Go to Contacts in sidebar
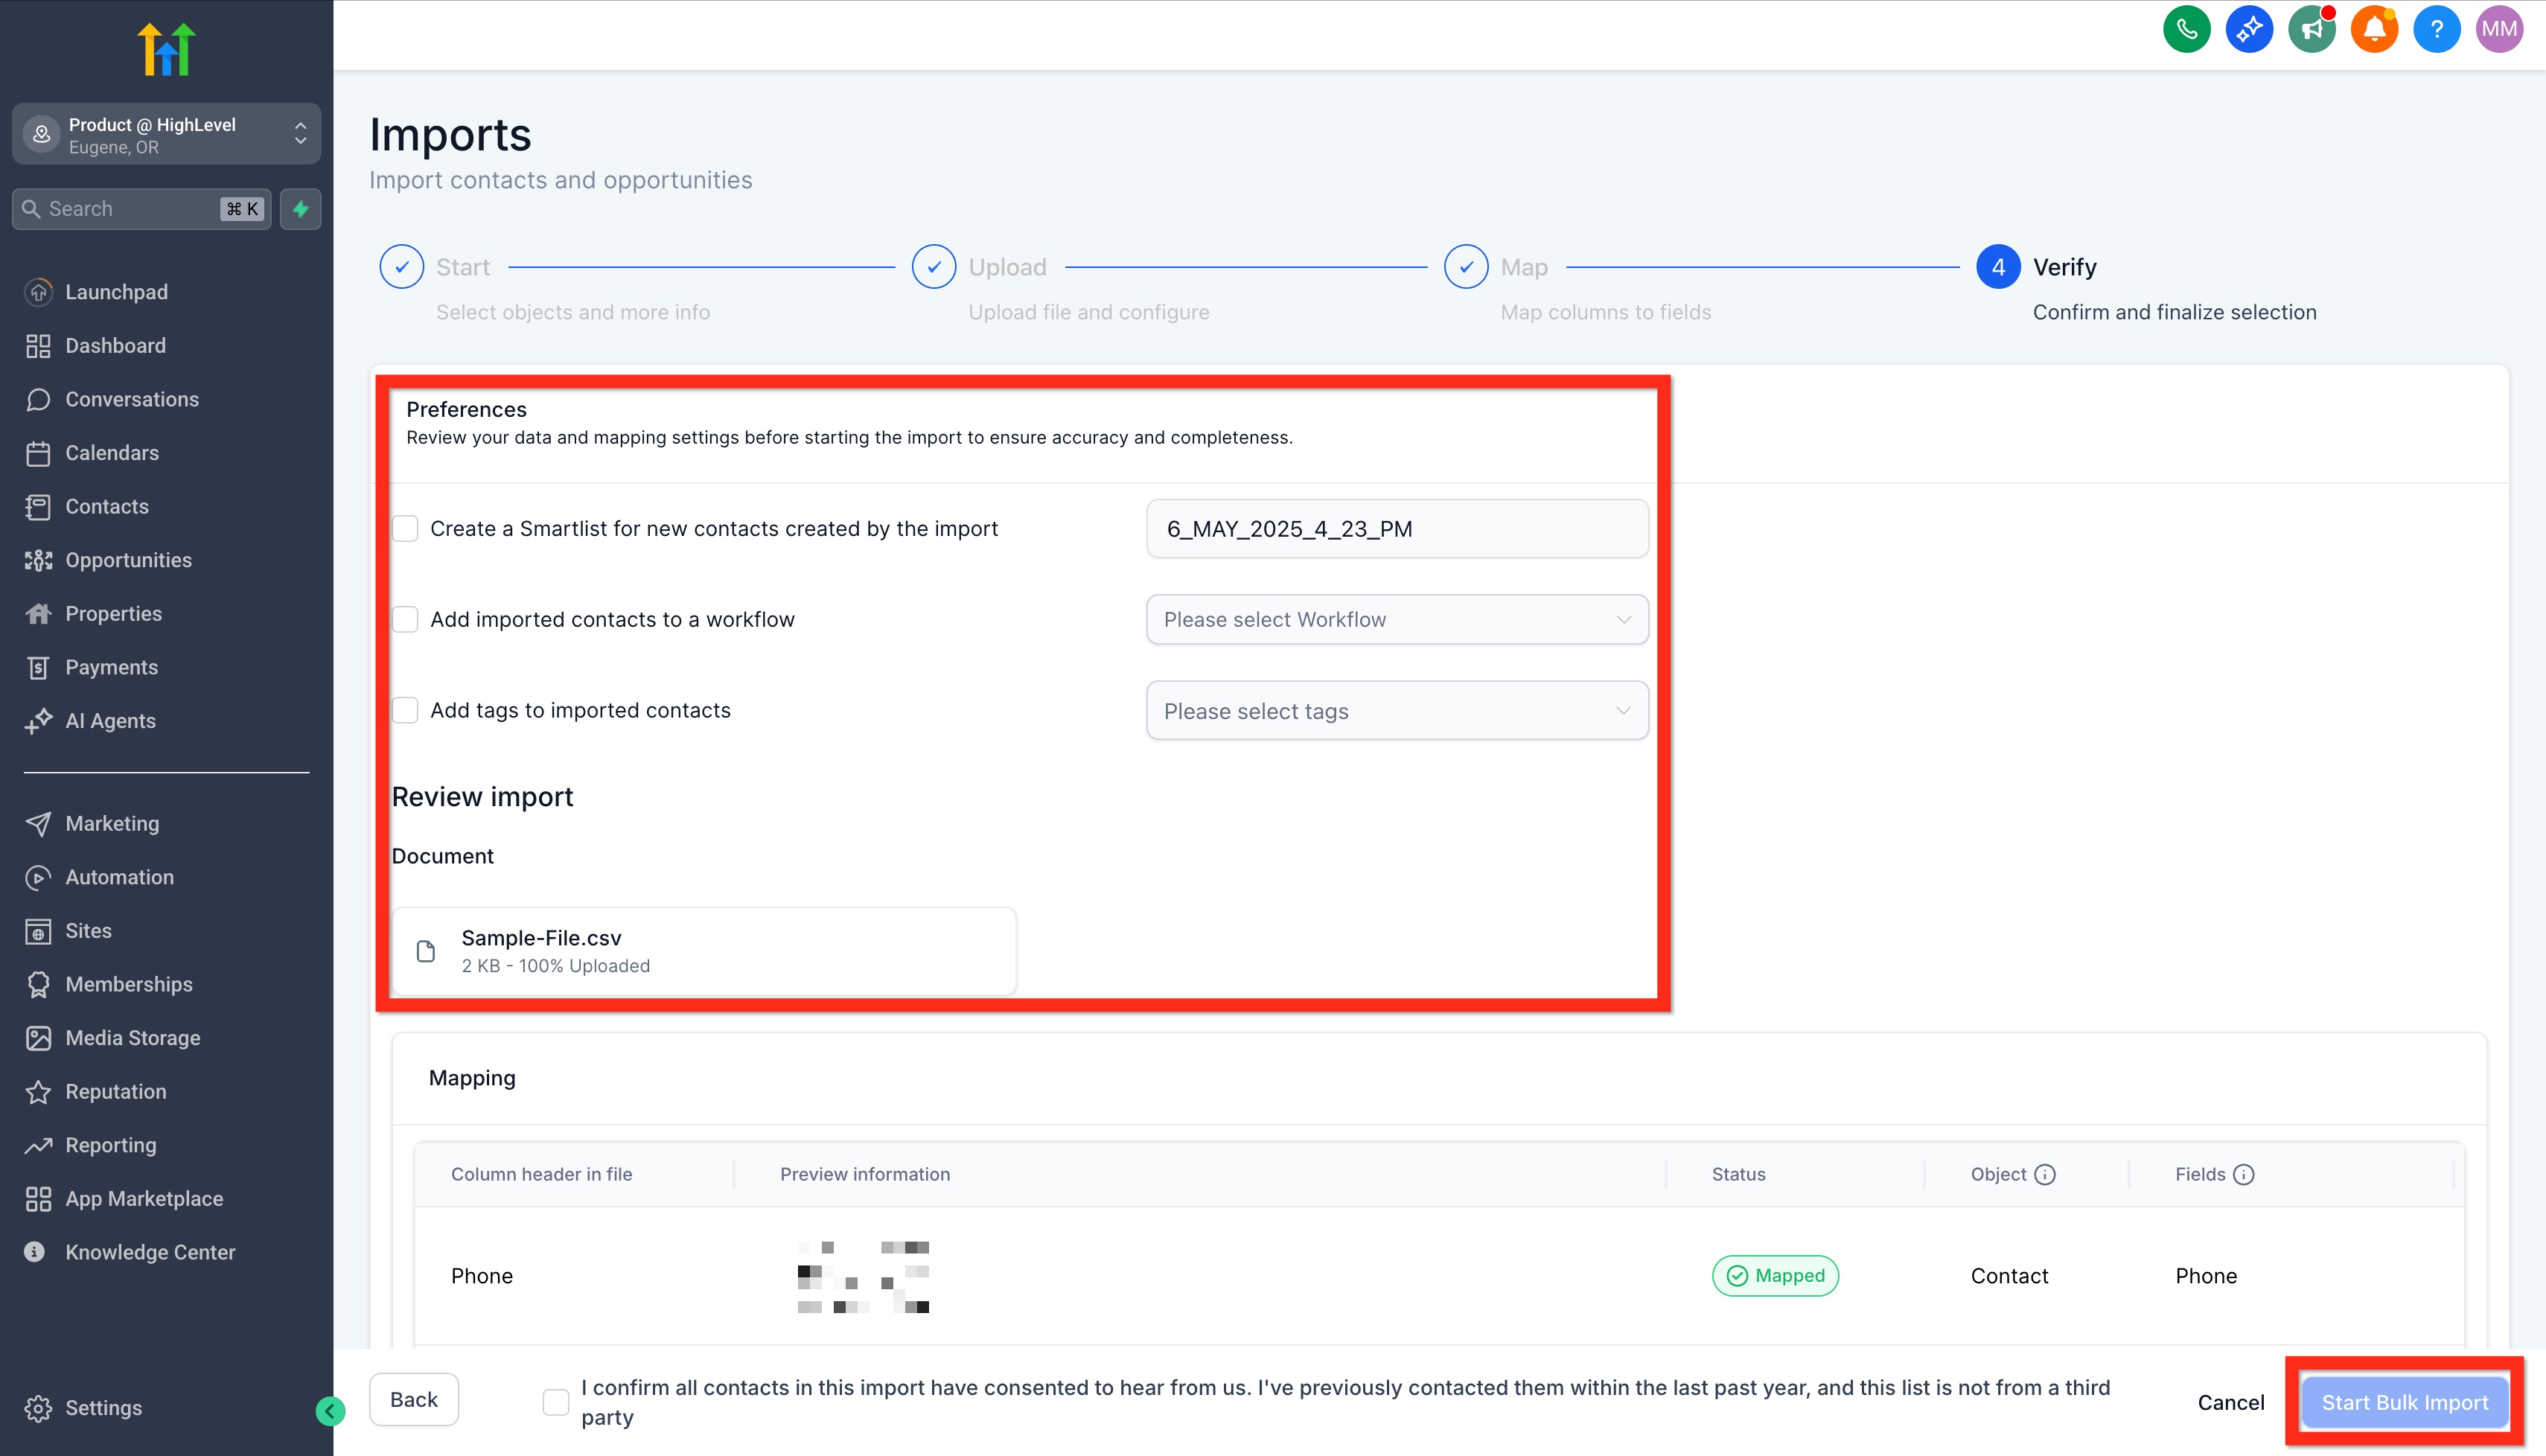Viewport: 2546px width, 1456px height. pyautogui.click(x=106, y=507)
